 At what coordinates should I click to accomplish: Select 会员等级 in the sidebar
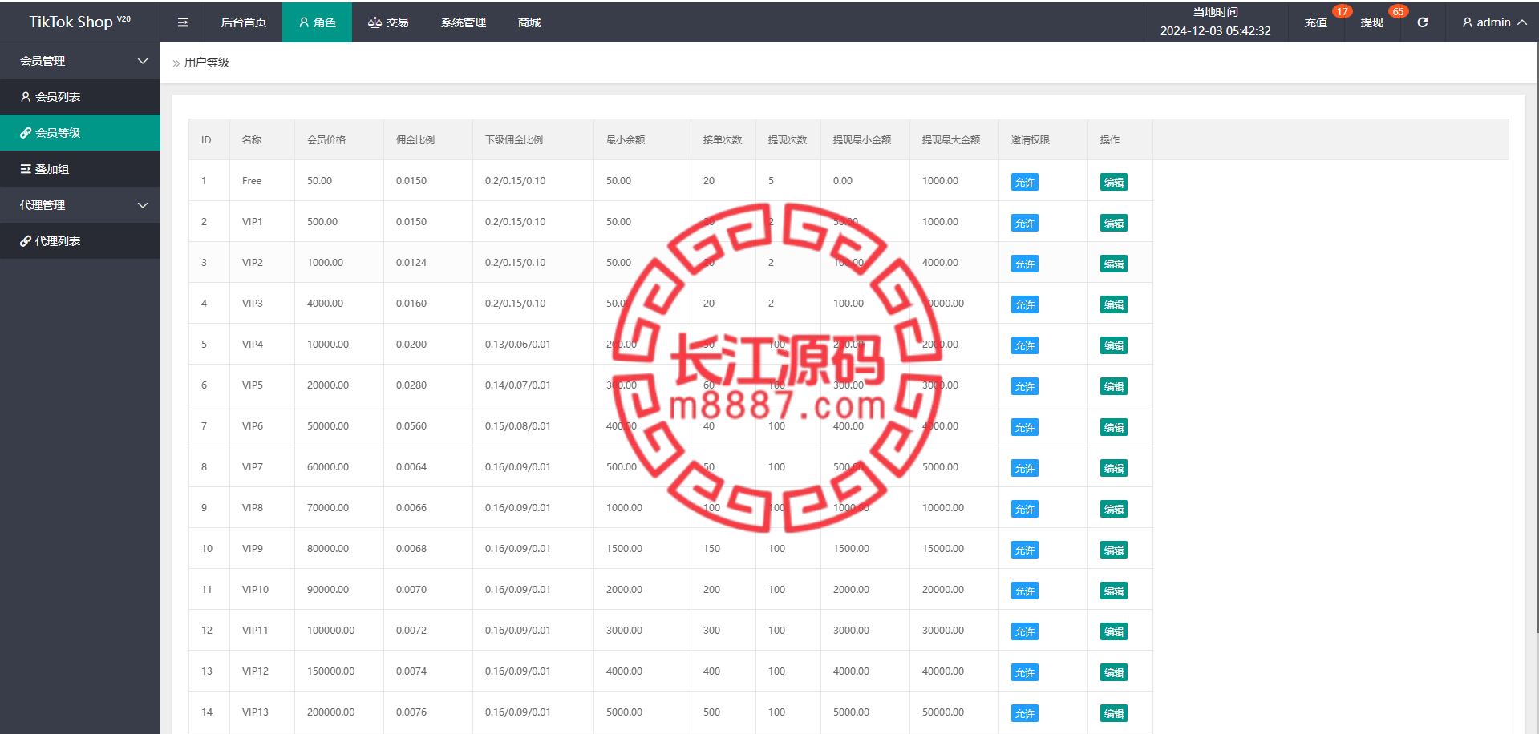(80, 133)
